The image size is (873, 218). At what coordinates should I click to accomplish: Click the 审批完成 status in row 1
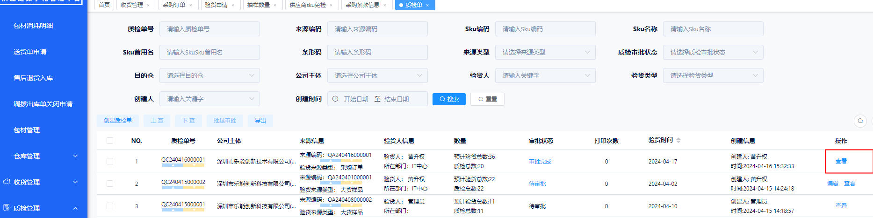540,162
